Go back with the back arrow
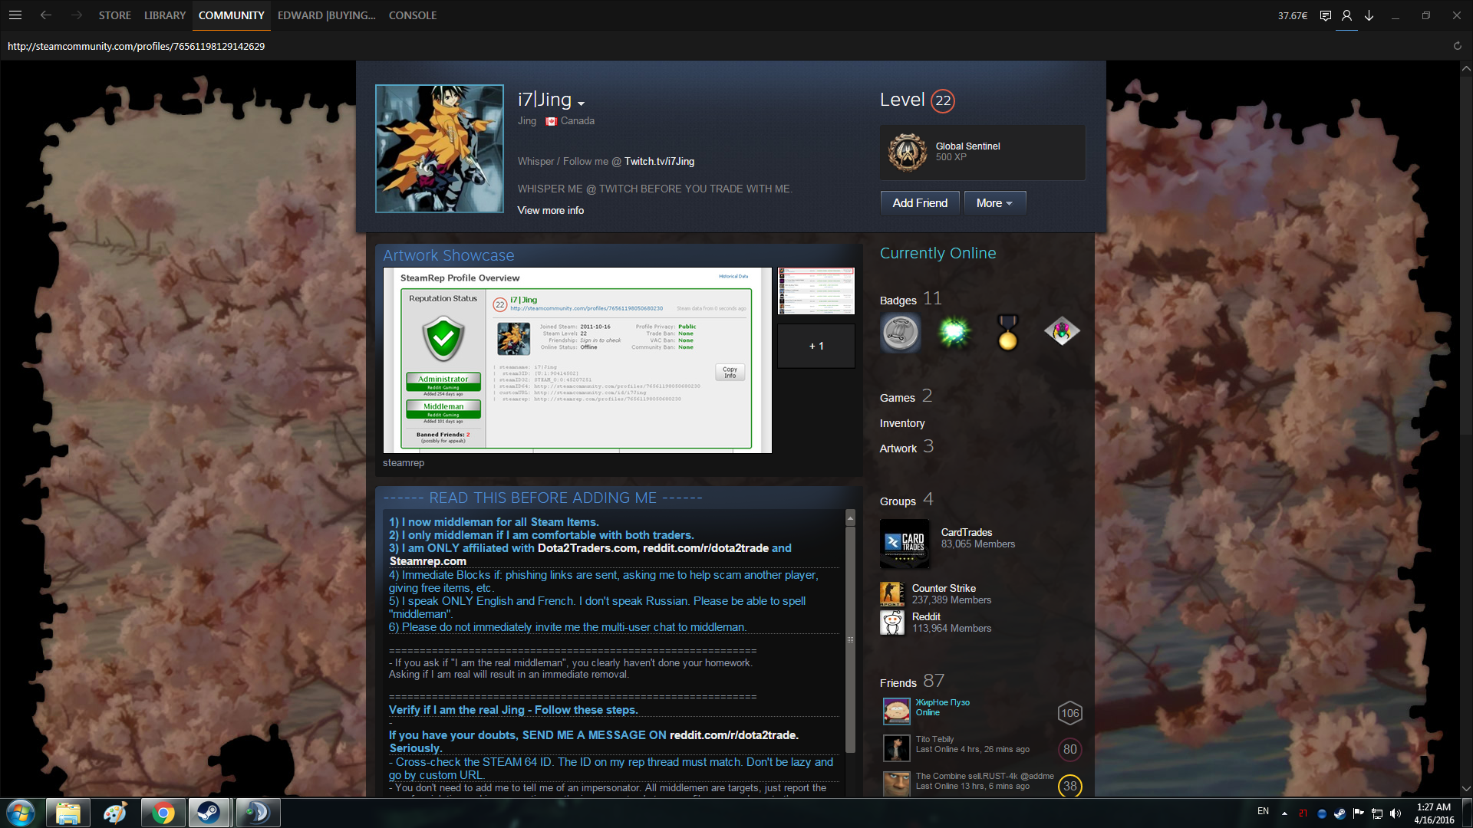Screen dimensions: 1473x828 46,15
